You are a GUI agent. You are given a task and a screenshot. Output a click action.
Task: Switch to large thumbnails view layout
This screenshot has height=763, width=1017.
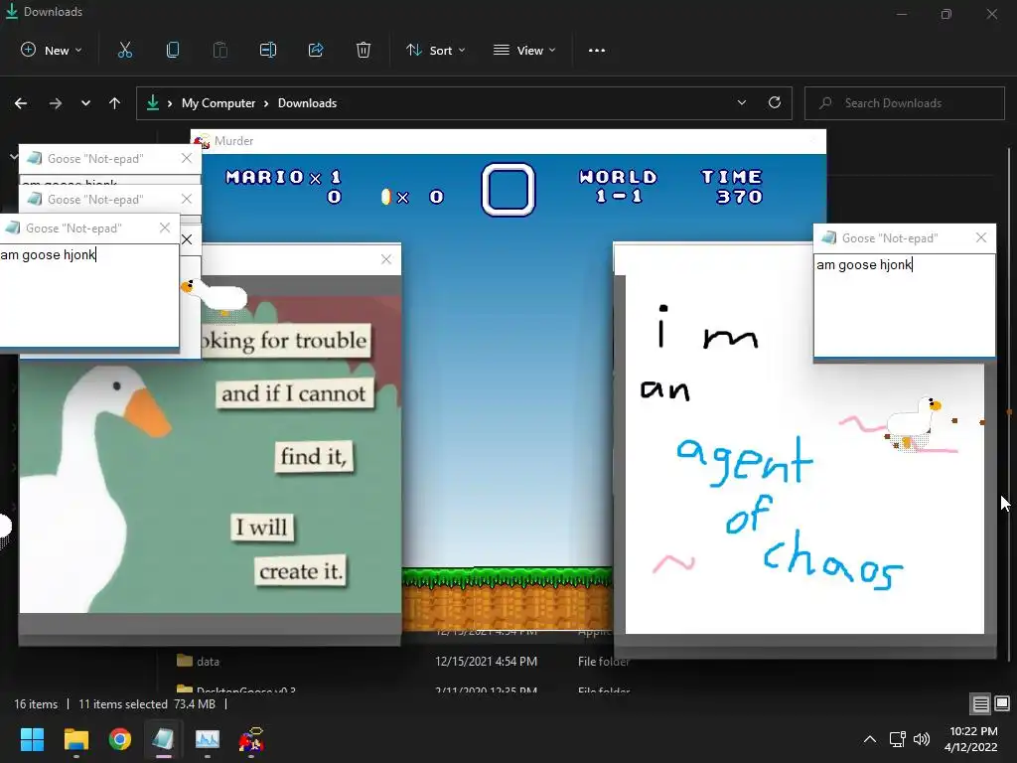(1002, 704)
